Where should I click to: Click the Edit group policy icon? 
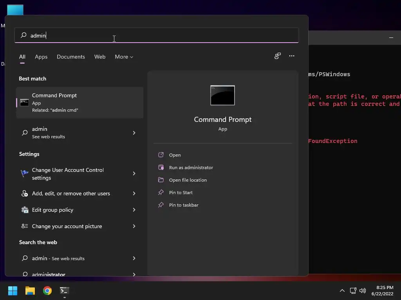[25, 210]
